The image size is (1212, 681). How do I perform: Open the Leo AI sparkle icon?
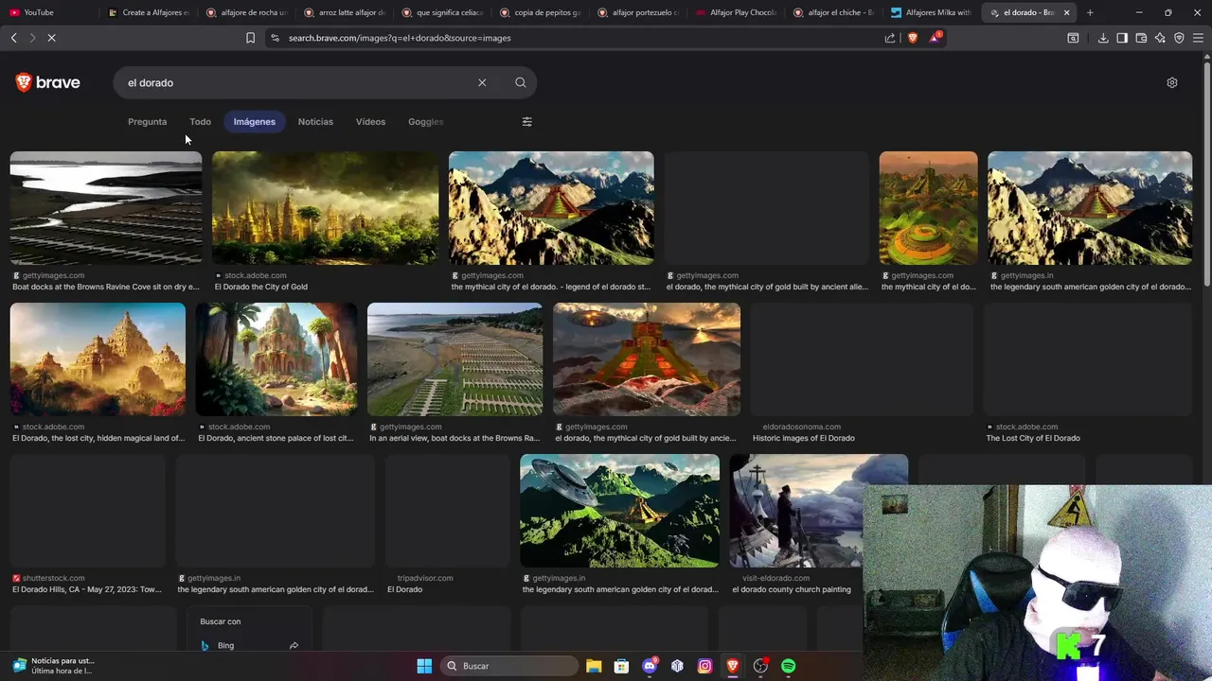tap(1160, 38)
